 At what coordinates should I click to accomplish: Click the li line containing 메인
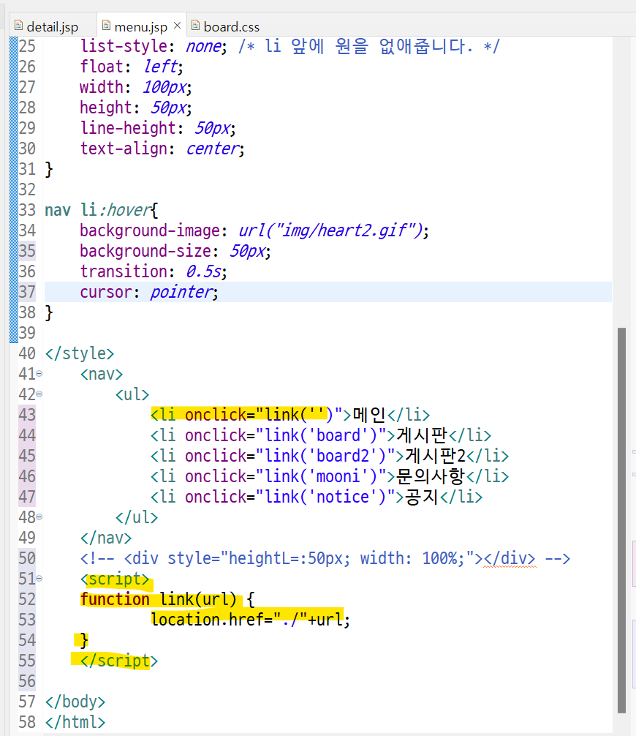click(290, 415)
